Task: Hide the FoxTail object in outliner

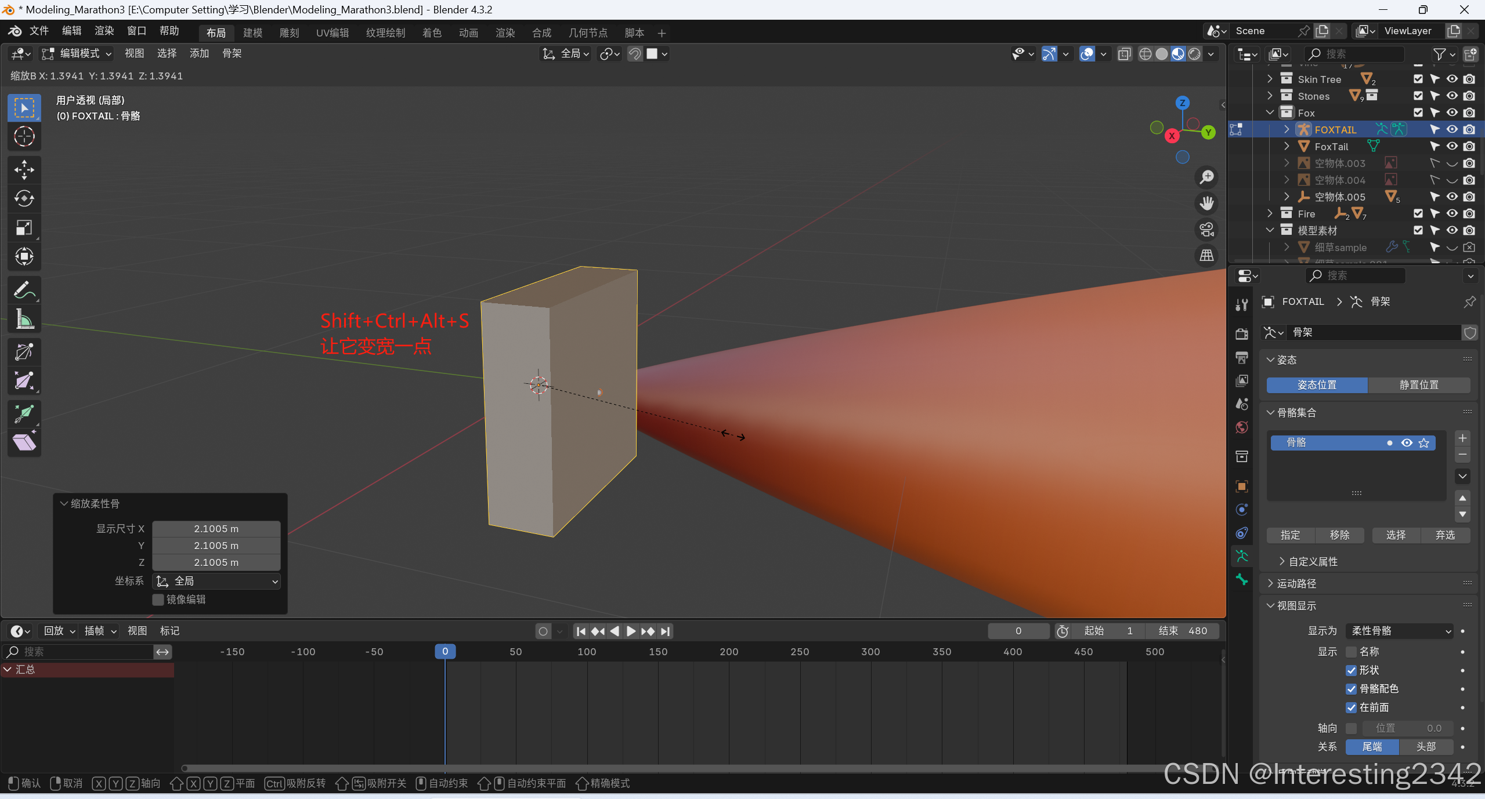Action: 1452,147
